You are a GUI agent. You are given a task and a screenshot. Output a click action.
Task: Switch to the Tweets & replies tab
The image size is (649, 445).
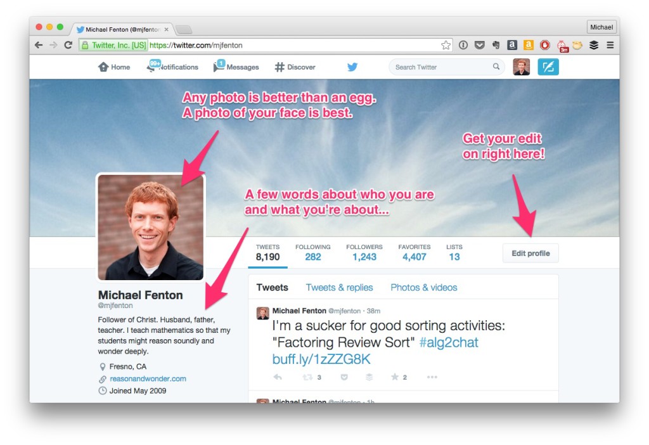pyautogui.click(x=339, y=287)
